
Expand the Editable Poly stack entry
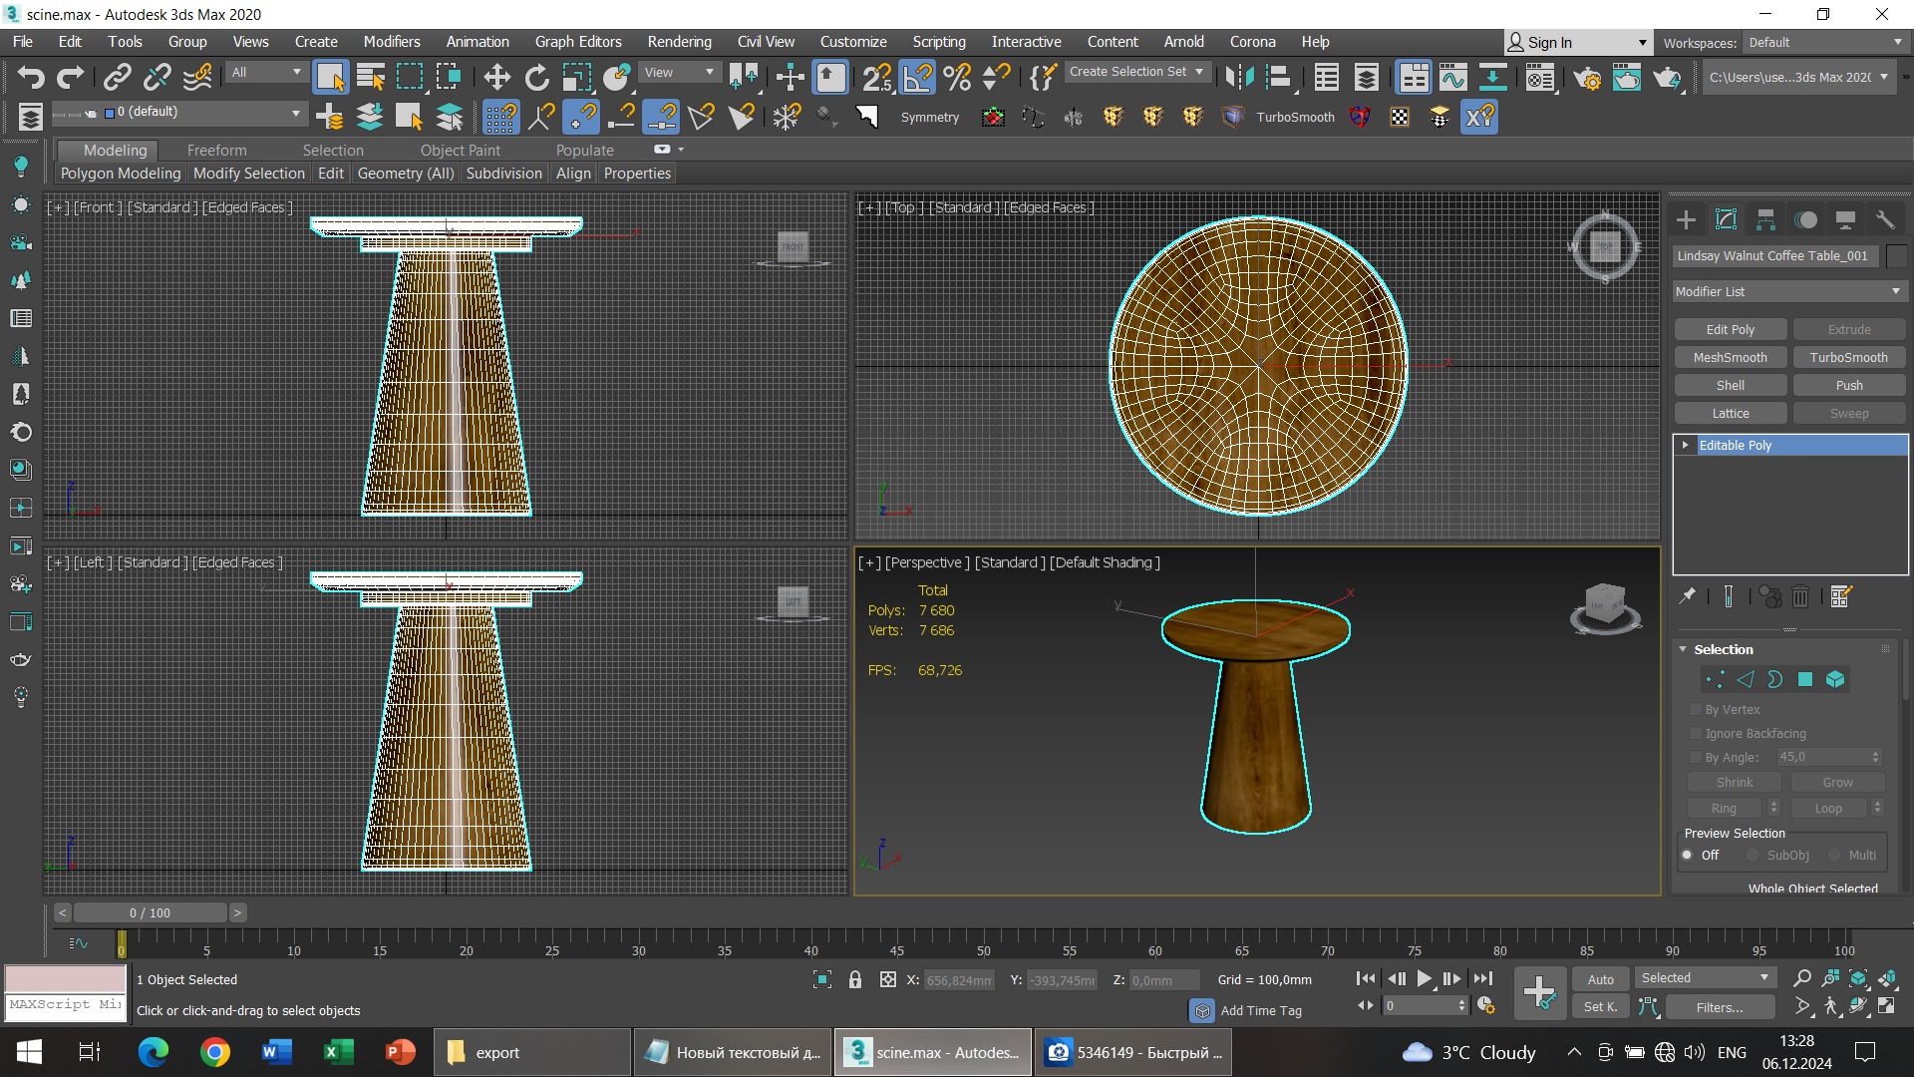[1685, 445]
